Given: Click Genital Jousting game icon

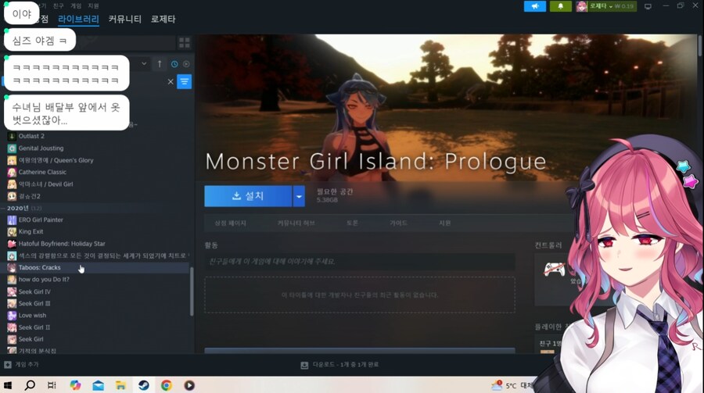Looking at the screenshot, I should point(12,148).
